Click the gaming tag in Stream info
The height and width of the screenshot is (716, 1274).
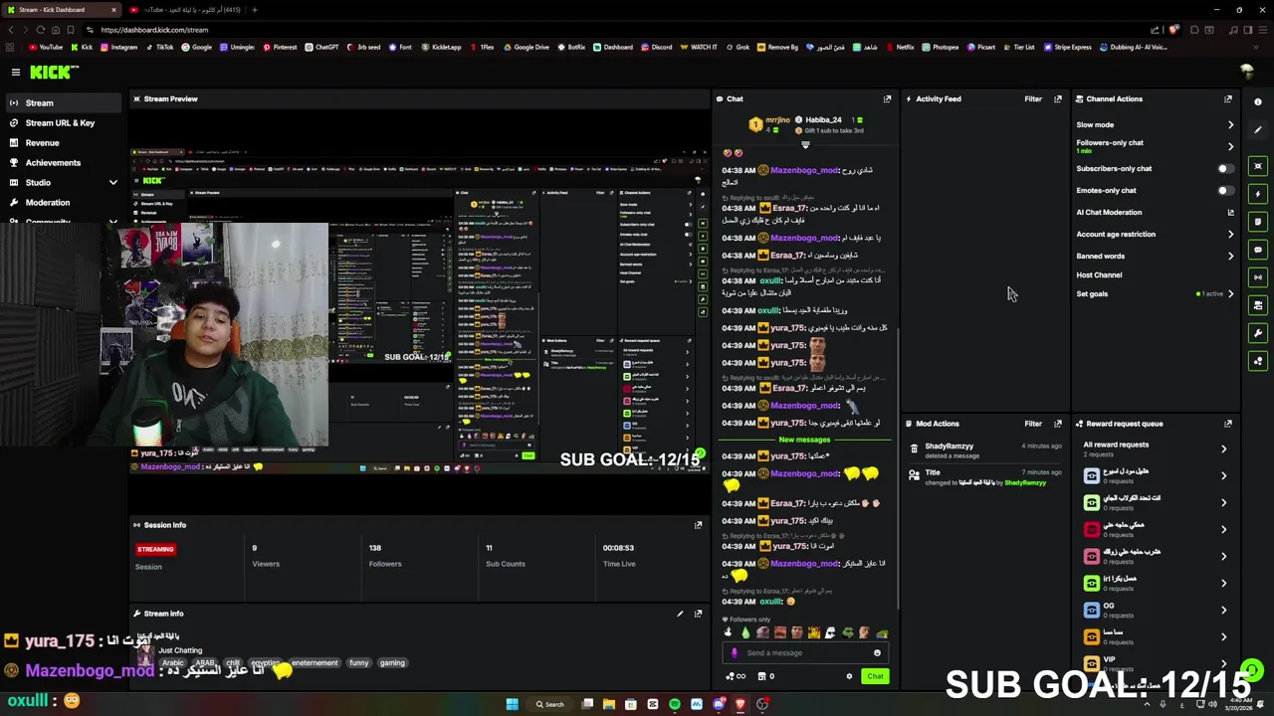point(392,663)
